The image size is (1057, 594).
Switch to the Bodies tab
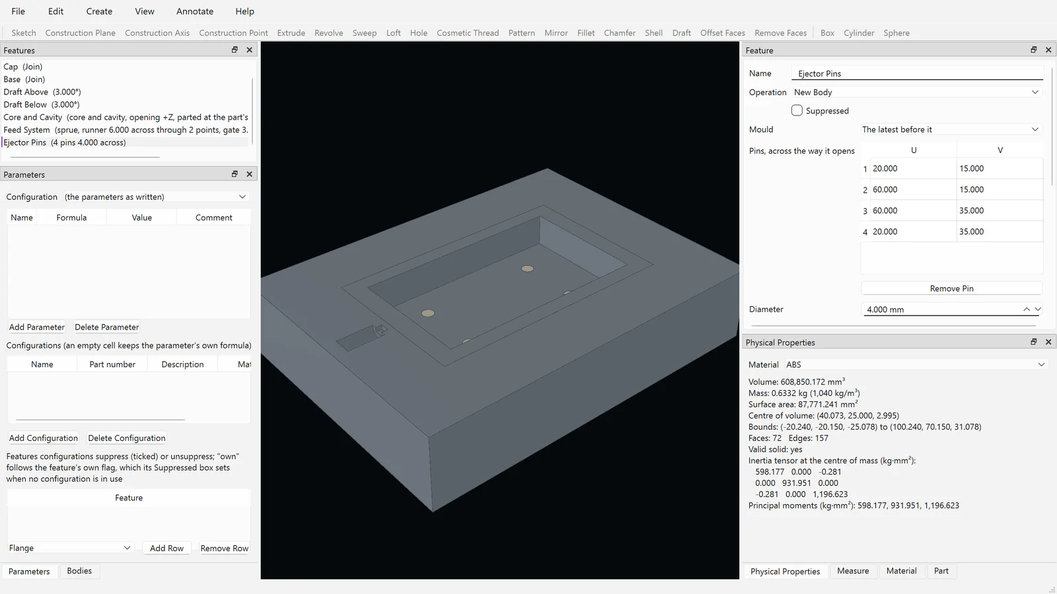tap(79, 571)
